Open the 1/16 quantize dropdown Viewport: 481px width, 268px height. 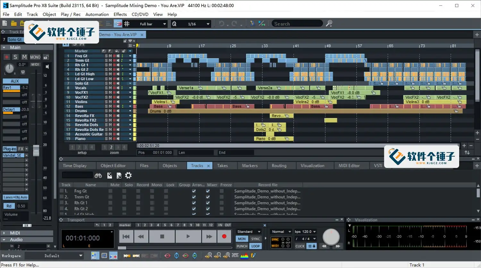[x=208, y=24]
